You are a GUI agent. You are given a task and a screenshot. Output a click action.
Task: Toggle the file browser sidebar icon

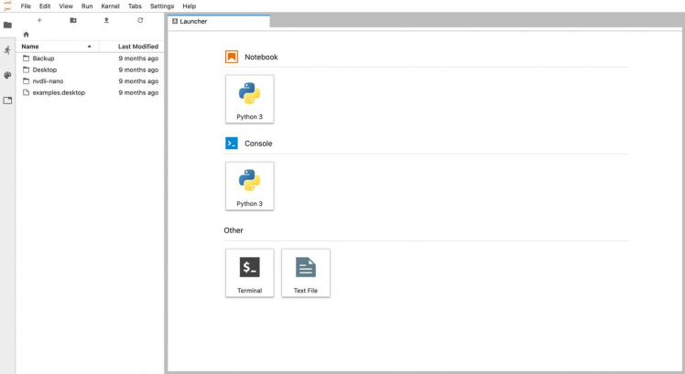pos(7,25)
